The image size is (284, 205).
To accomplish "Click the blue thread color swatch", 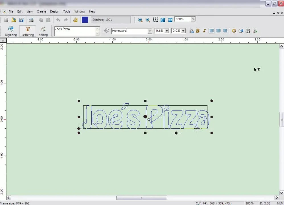I will coord(85,19).
